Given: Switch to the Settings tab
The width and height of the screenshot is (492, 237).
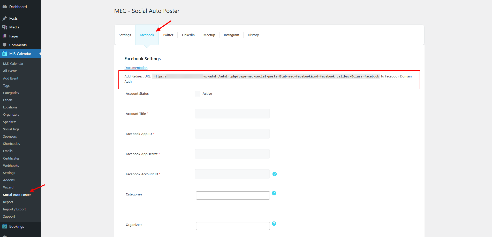Looking at the screenshot, I should pos(125,35).
